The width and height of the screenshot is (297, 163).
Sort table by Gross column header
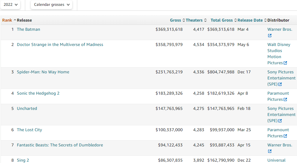(x=175, y=20)
